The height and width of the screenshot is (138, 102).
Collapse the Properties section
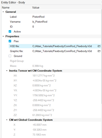3,36
